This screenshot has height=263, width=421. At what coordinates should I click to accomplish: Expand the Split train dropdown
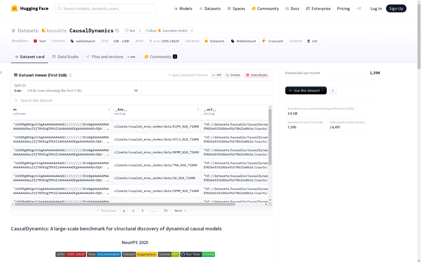[76, 88]
